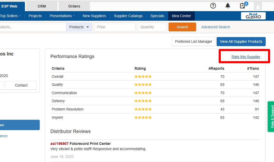This screenshot has height=162, width=274.
Task: Click the Print Gizmo logo
Action: [x=253, y=16]
